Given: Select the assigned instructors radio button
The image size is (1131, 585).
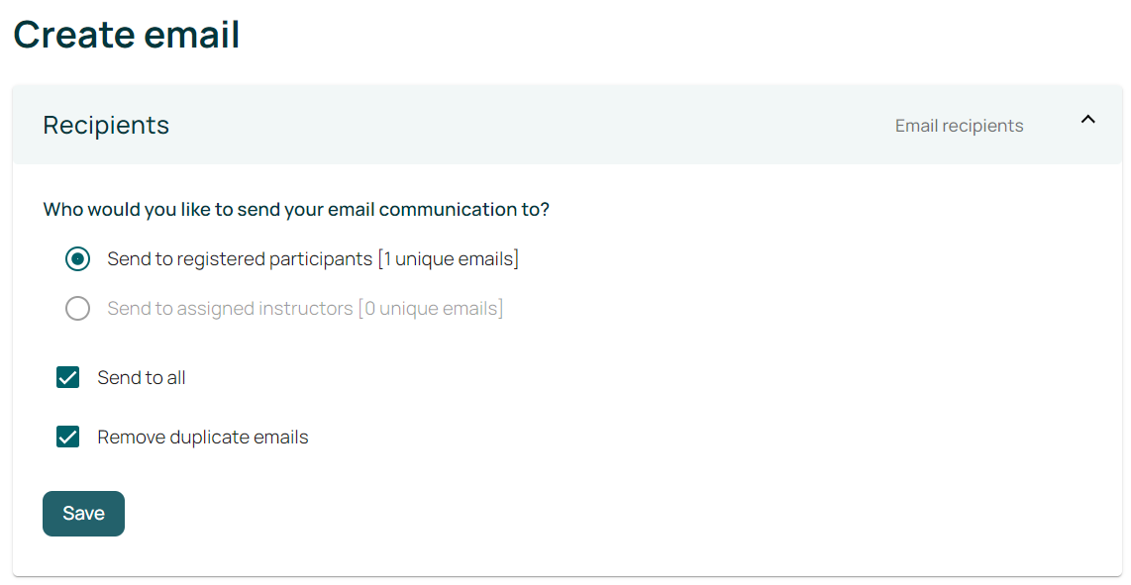Looking at the screenshot, I should click(x=77, y=309).
